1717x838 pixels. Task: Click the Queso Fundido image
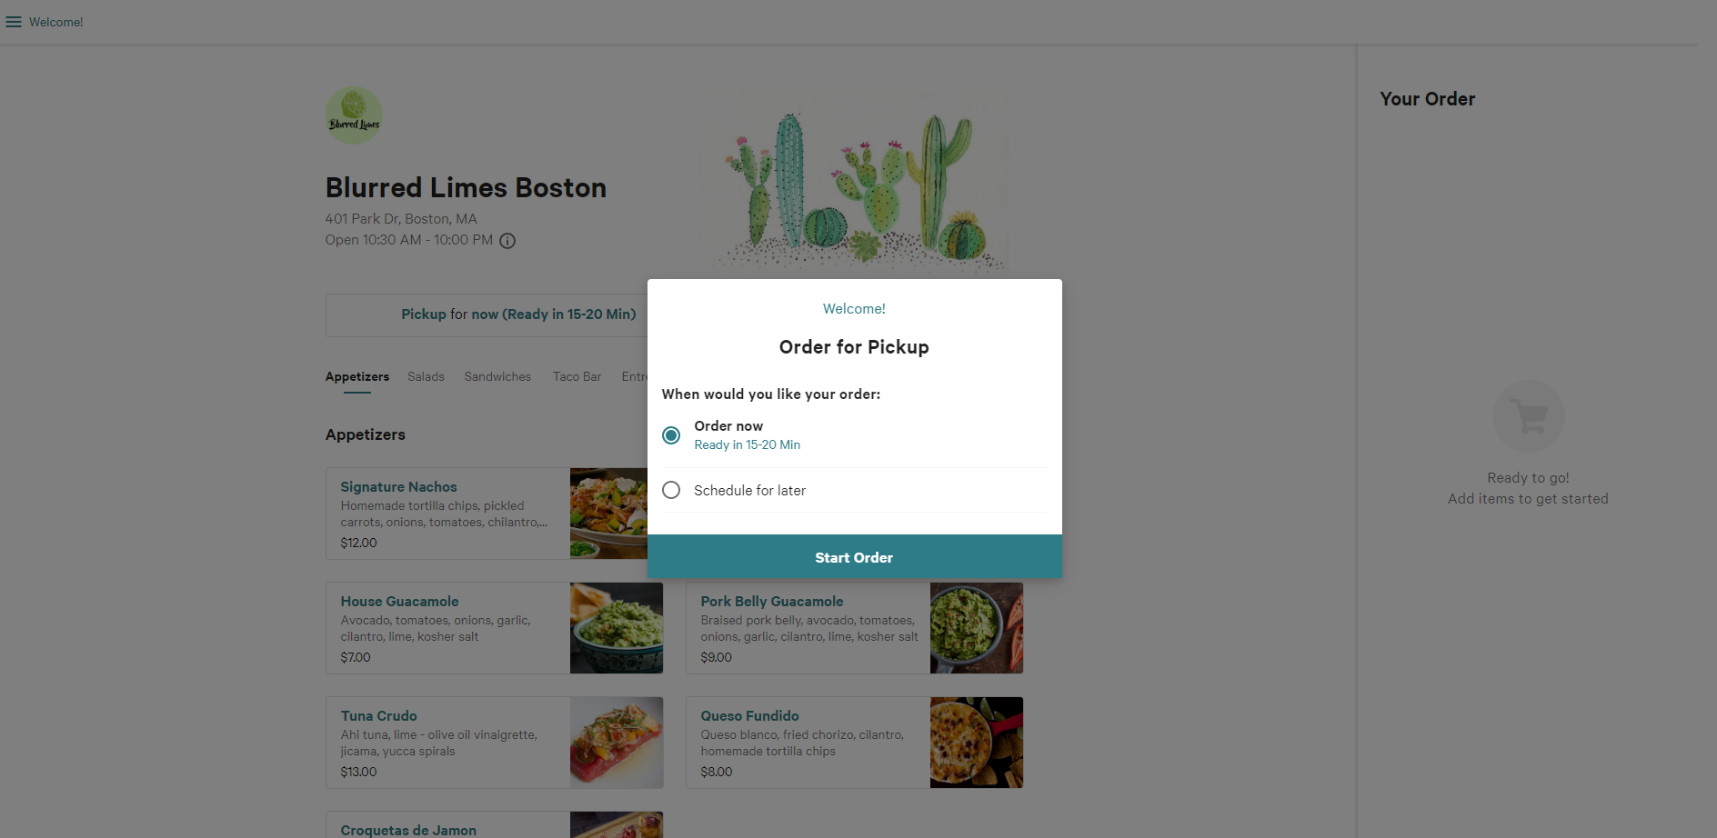pyautogui.click(x=975, y=742)
